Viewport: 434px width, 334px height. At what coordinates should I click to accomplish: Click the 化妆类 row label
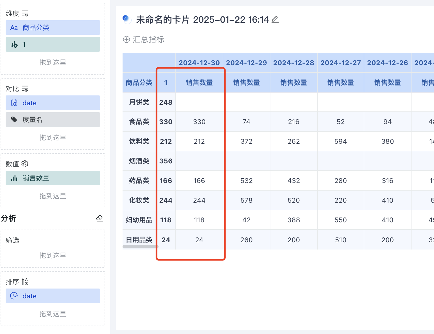coord(139,200)
